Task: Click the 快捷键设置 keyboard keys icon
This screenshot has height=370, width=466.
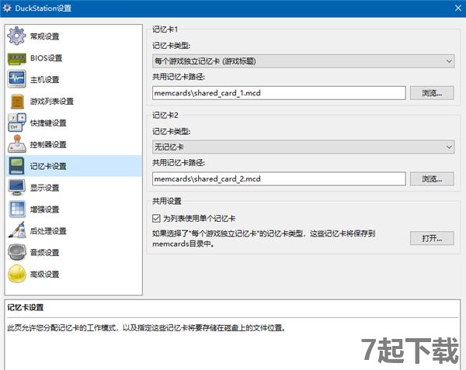Action: tap(16, 123)
